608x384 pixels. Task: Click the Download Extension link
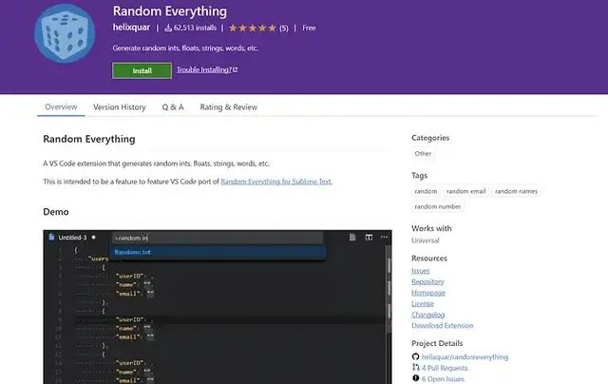click(443, 325)
